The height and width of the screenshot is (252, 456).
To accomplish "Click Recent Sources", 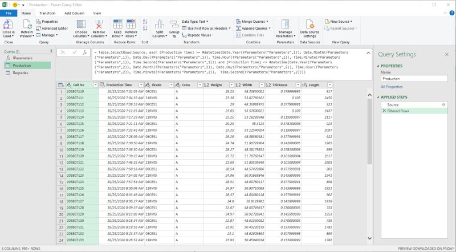I will tap(341, 29).
